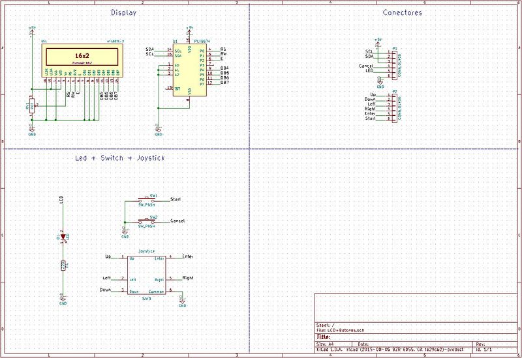Image resolution: width=522 pixels, height=358 pixels.
Task: Click the DB7 label on PCF8574 pin P7
Action: click(x=224, y=83)
